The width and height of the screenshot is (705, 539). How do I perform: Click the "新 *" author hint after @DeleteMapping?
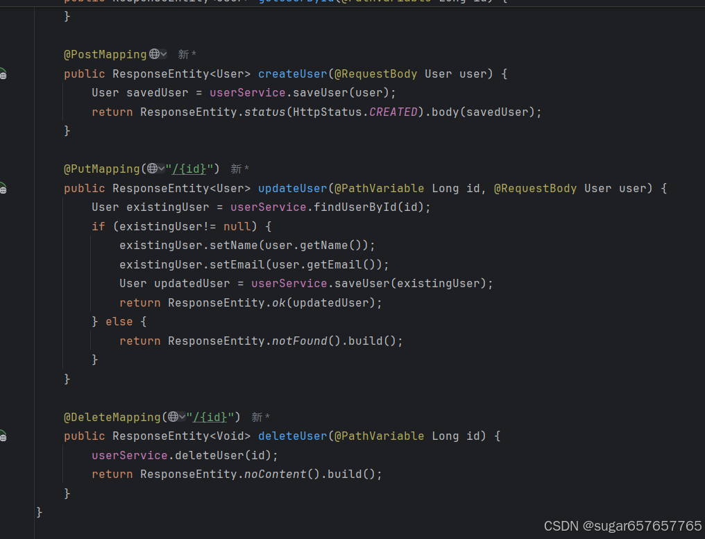[260, 417]
